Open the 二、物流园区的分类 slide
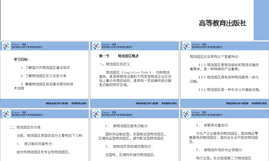The width and height of the screenshot is (269, 161). (x=44, y=137)
